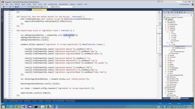The height and width of the screenshot is (109, 195).
Task: Open the command prompt taskbar icon
Action: point(36,107)
